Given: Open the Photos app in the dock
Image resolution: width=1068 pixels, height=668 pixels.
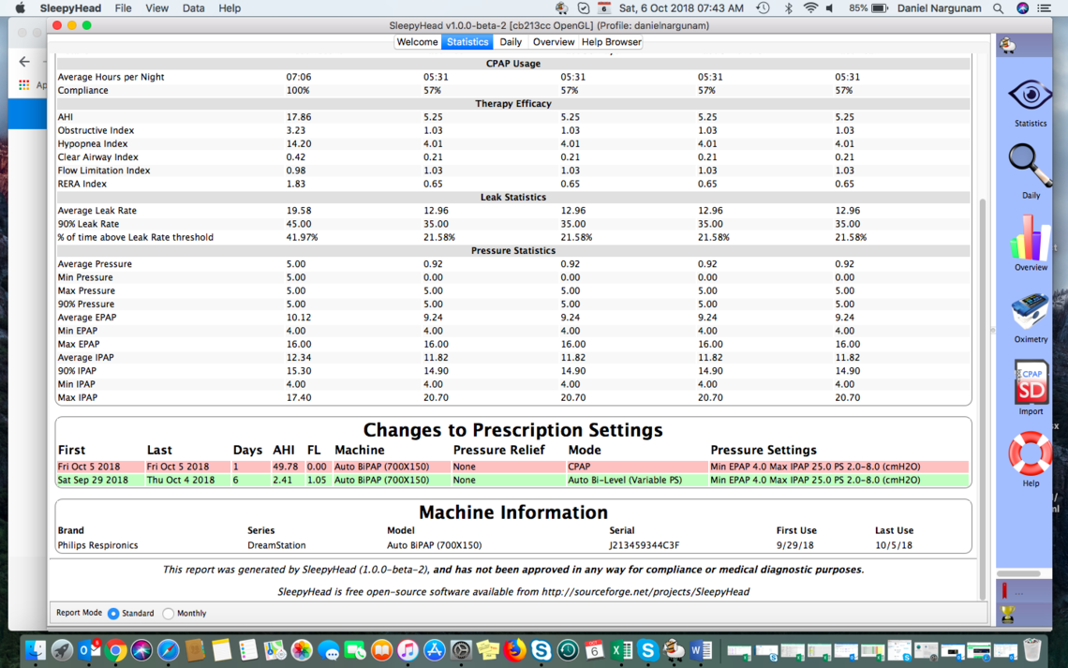Looking at the screenshot, I should click(x=301, y=650).
